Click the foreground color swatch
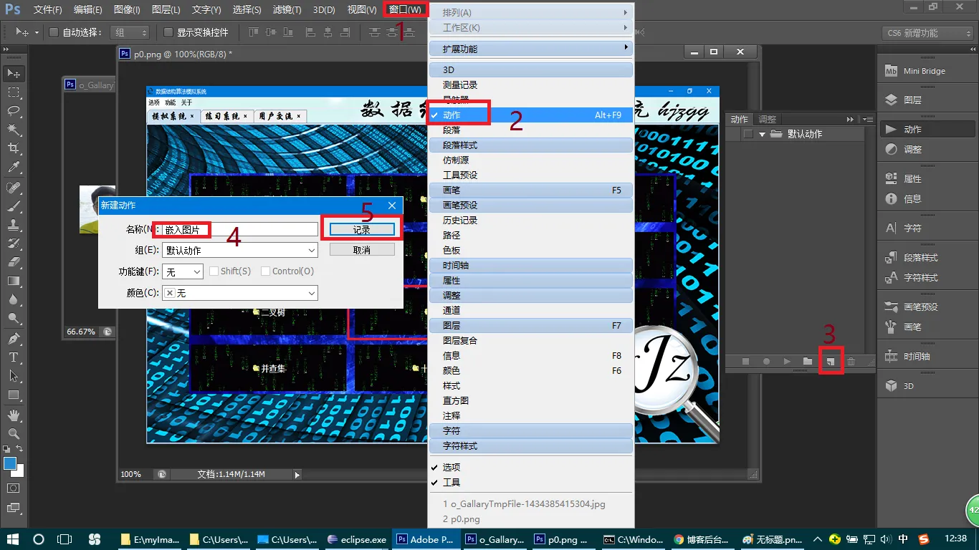This screenshot has height=550, width=979. click(x=10, y=463)
